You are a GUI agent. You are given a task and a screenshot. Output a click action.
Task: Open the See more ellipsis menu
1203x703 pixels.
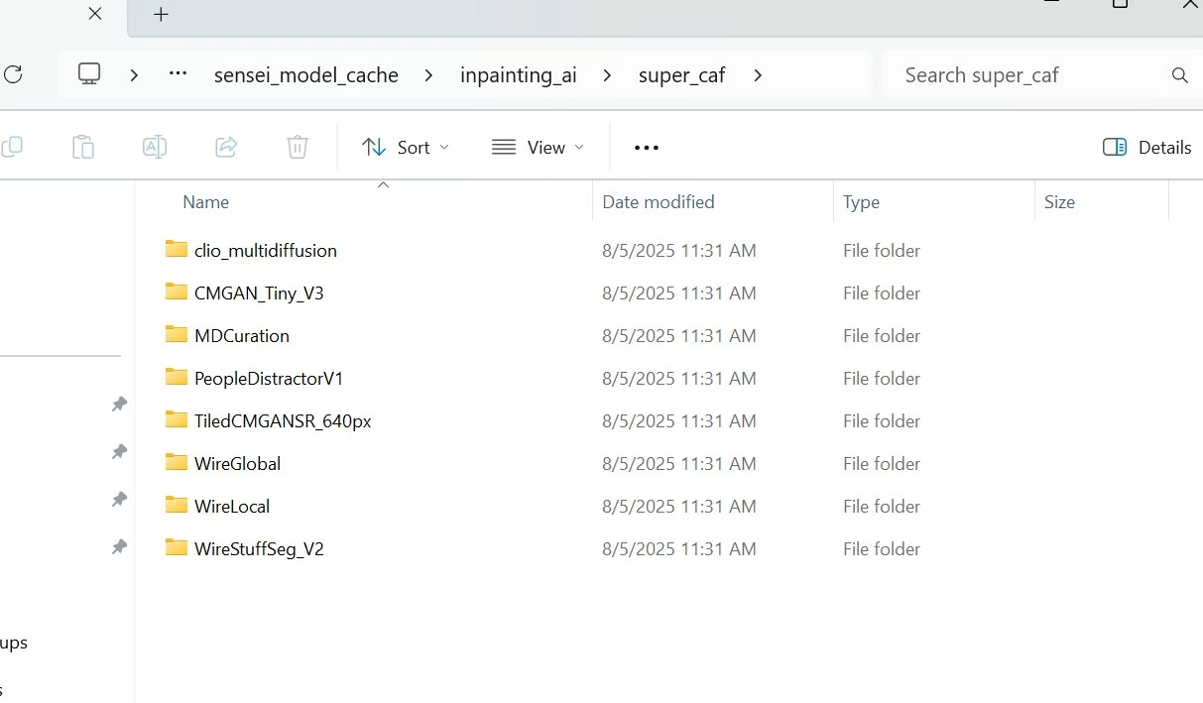[x=647, y=148]
